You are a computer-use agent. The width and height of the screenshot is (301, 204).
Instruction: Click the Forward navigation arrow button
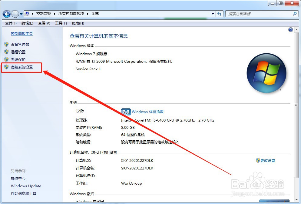pos(15,14)
